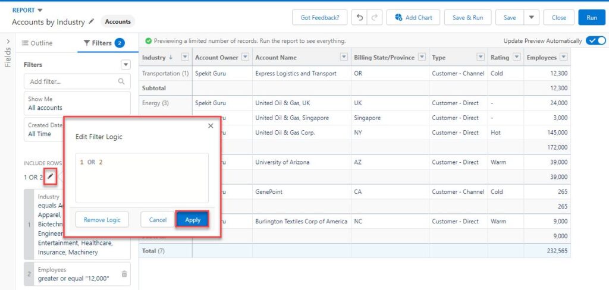Click the 232,565 employees total
This screenshot has height=290, width=609.
(556, 251)
